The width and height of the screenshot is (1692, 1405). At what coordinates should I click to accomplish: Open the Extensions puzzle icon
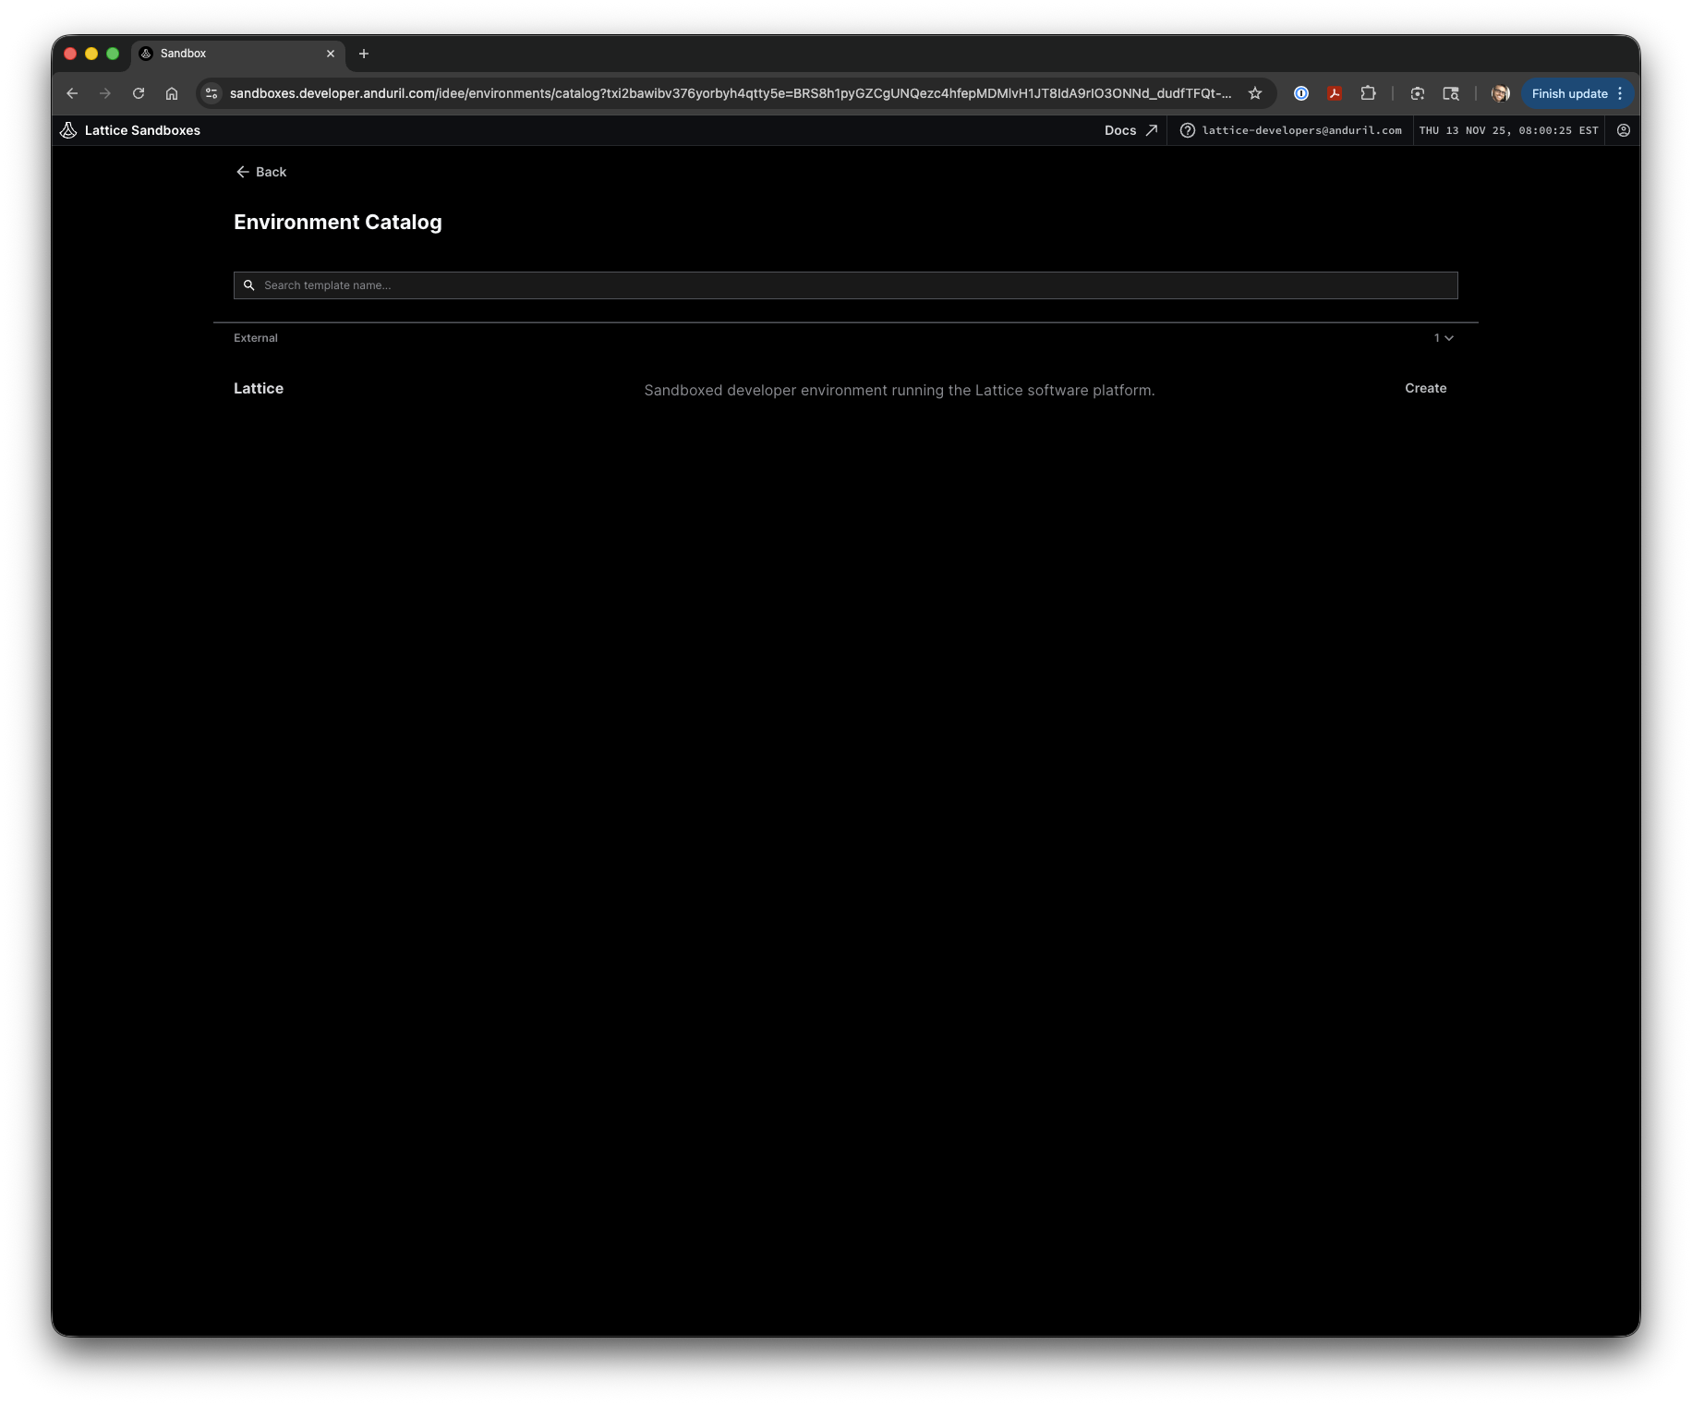(1368, 93)
